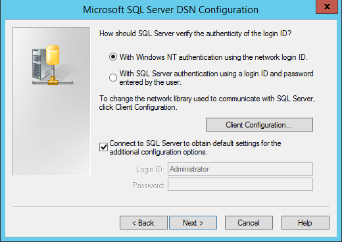Close the DSN Configuration window
The width and height of the screenshot is (342, 242).
tap(327, 7)
